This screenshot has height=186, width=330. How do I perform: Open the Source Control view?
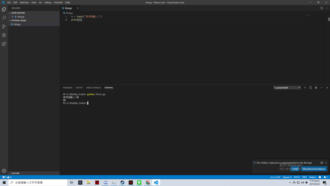[x=4, y=26]
